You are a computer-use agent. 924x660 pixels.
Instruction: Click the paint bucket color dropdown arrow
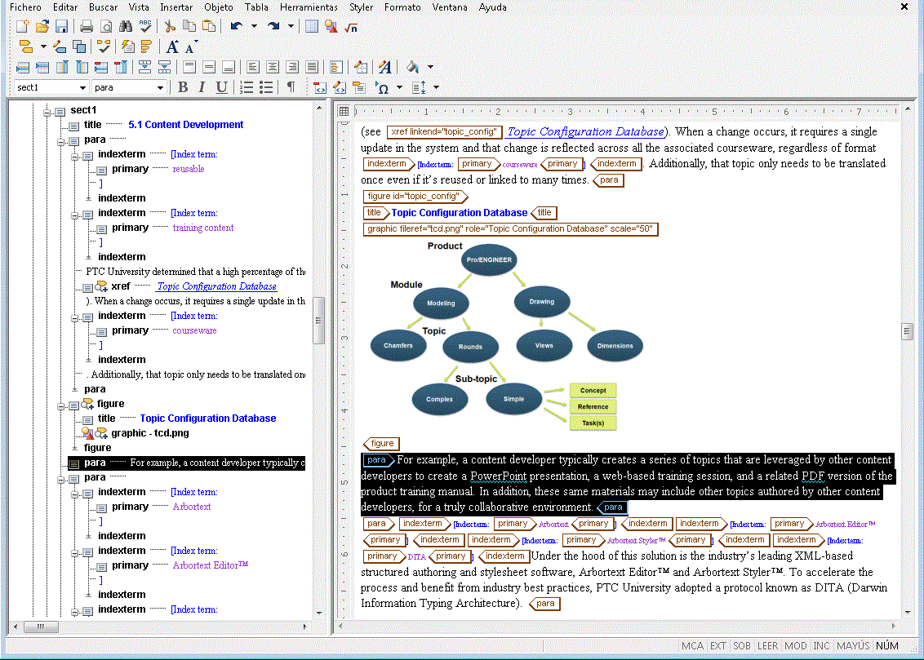tap(430, 67)
